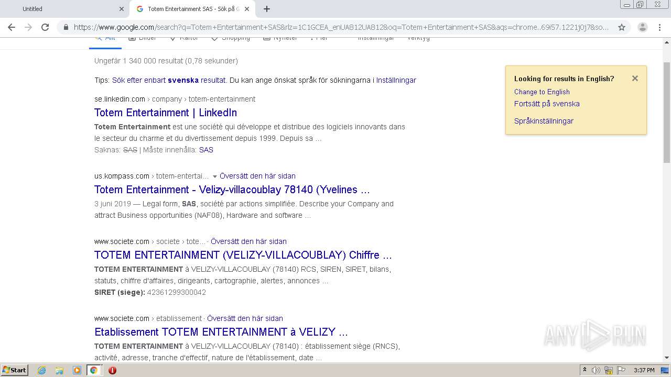Open Inställningar link in the tips line

tap(396, 80)
